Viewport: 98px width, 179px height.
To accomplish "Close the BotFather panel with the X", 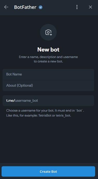I will [90, 7].
